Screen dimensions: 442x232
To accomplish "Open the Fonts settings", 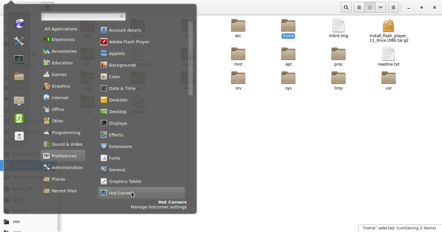I will coord(141,158).
